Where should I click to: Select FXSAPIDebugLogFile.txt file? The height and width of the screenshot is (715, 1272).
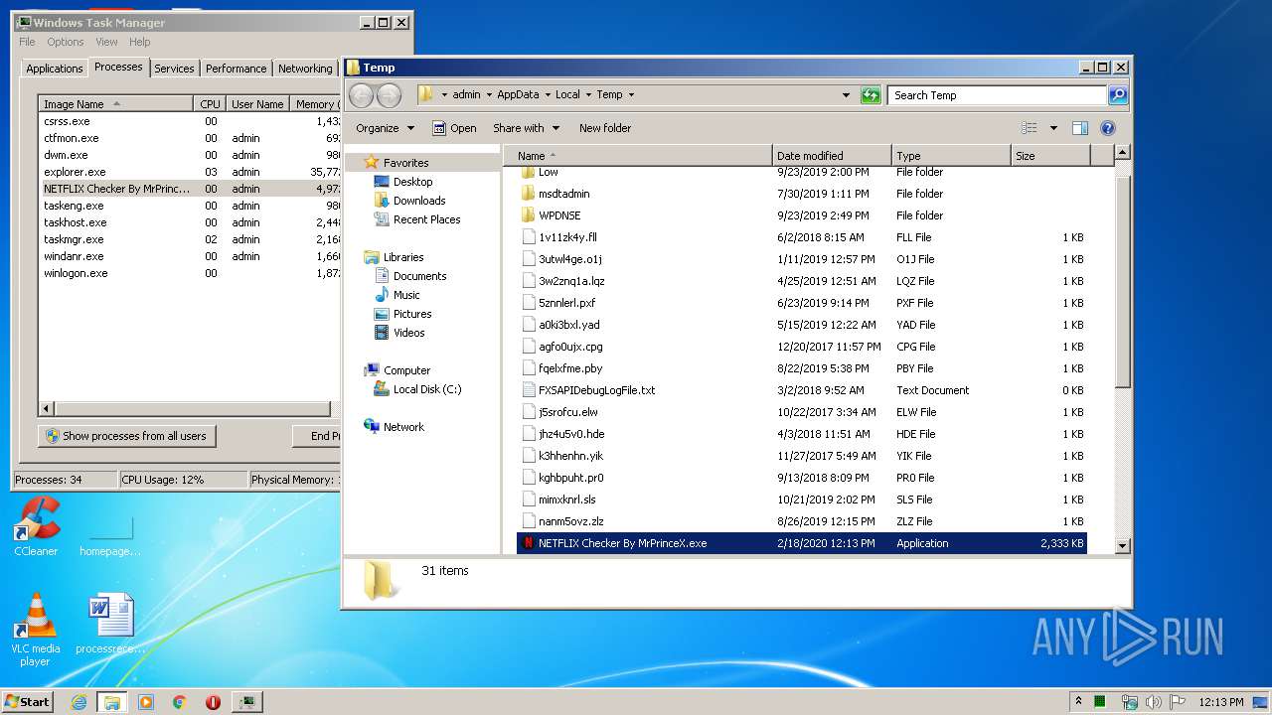596,390
